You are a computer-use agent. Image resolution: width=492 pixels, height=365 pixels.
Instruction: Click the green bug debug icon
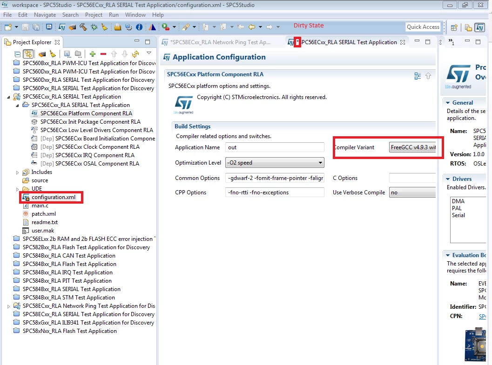point(94,27)
